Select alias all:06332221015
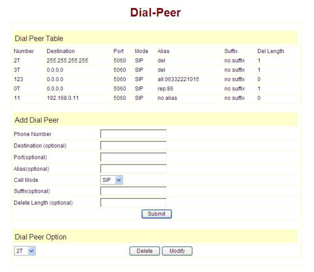The width and height of the screenshot is (314, 272). click(178, 79)
